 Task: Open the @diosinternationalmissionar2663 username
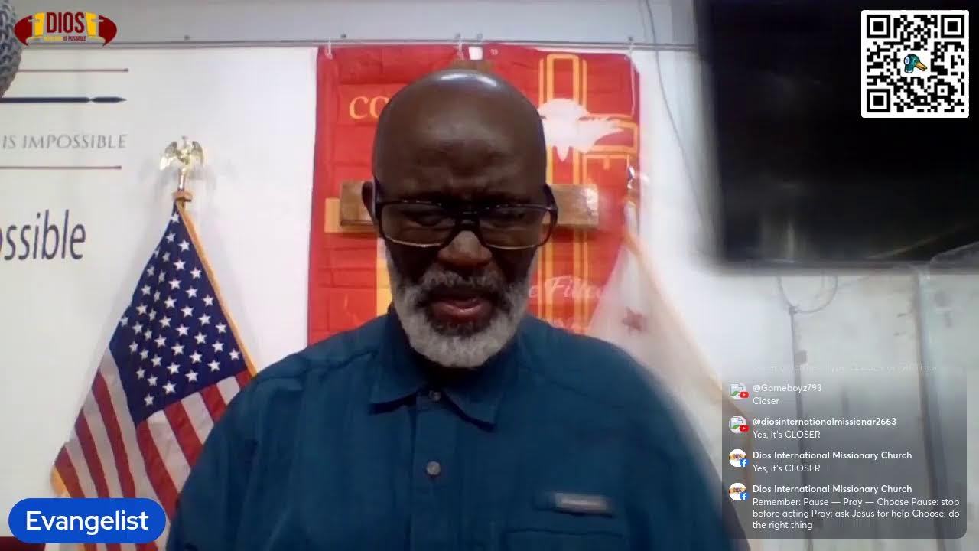(x=825, y=422)
